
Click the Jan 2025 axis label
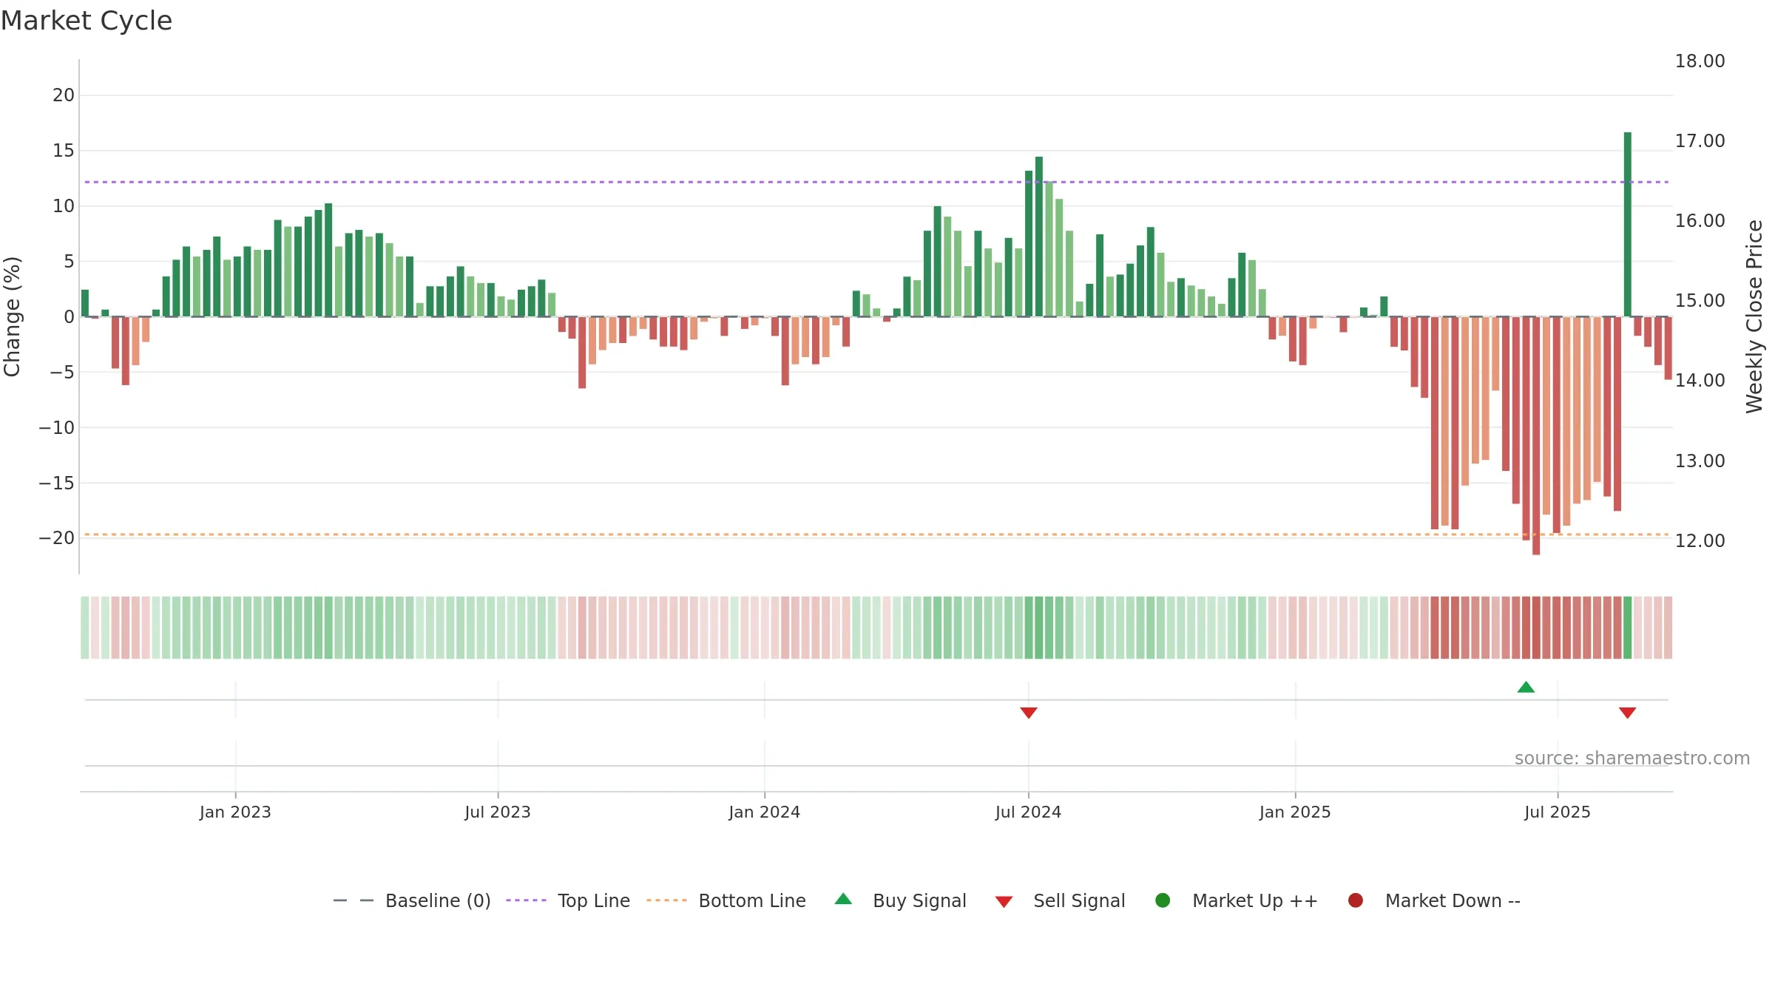click(1295, 812)
